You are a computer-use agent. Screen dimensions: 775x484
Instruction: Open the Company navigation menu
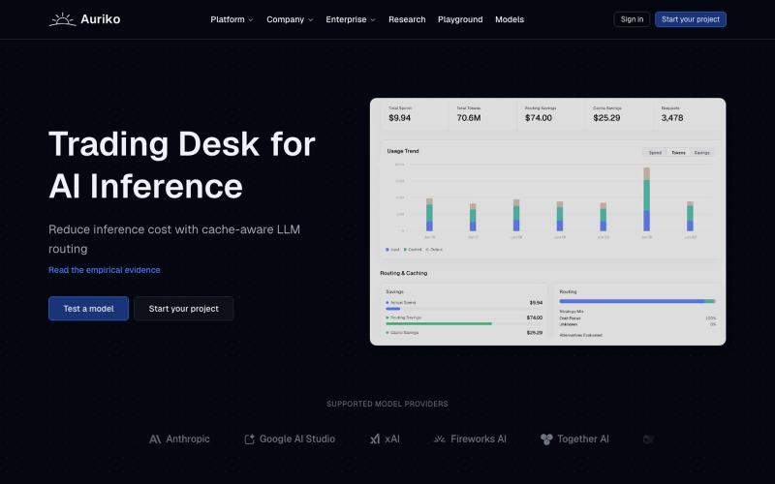pos(290,19)
